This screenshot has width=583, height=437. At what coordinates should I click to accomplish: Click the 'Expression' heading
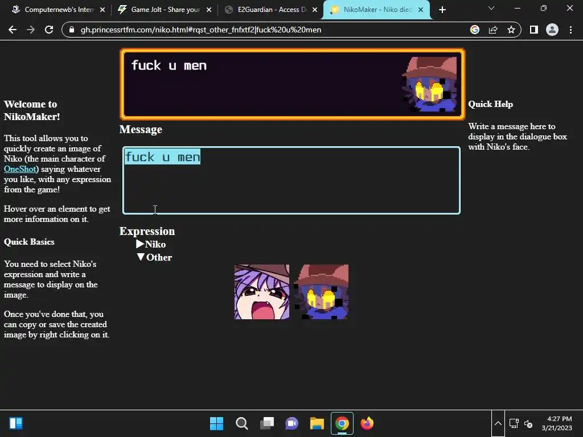click(x=147, y=231)
